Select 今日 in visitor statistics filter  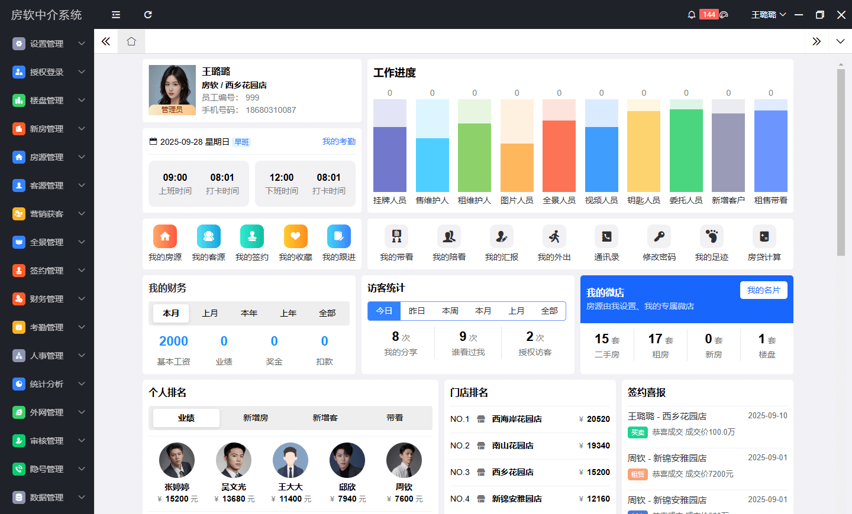[384, 311]
